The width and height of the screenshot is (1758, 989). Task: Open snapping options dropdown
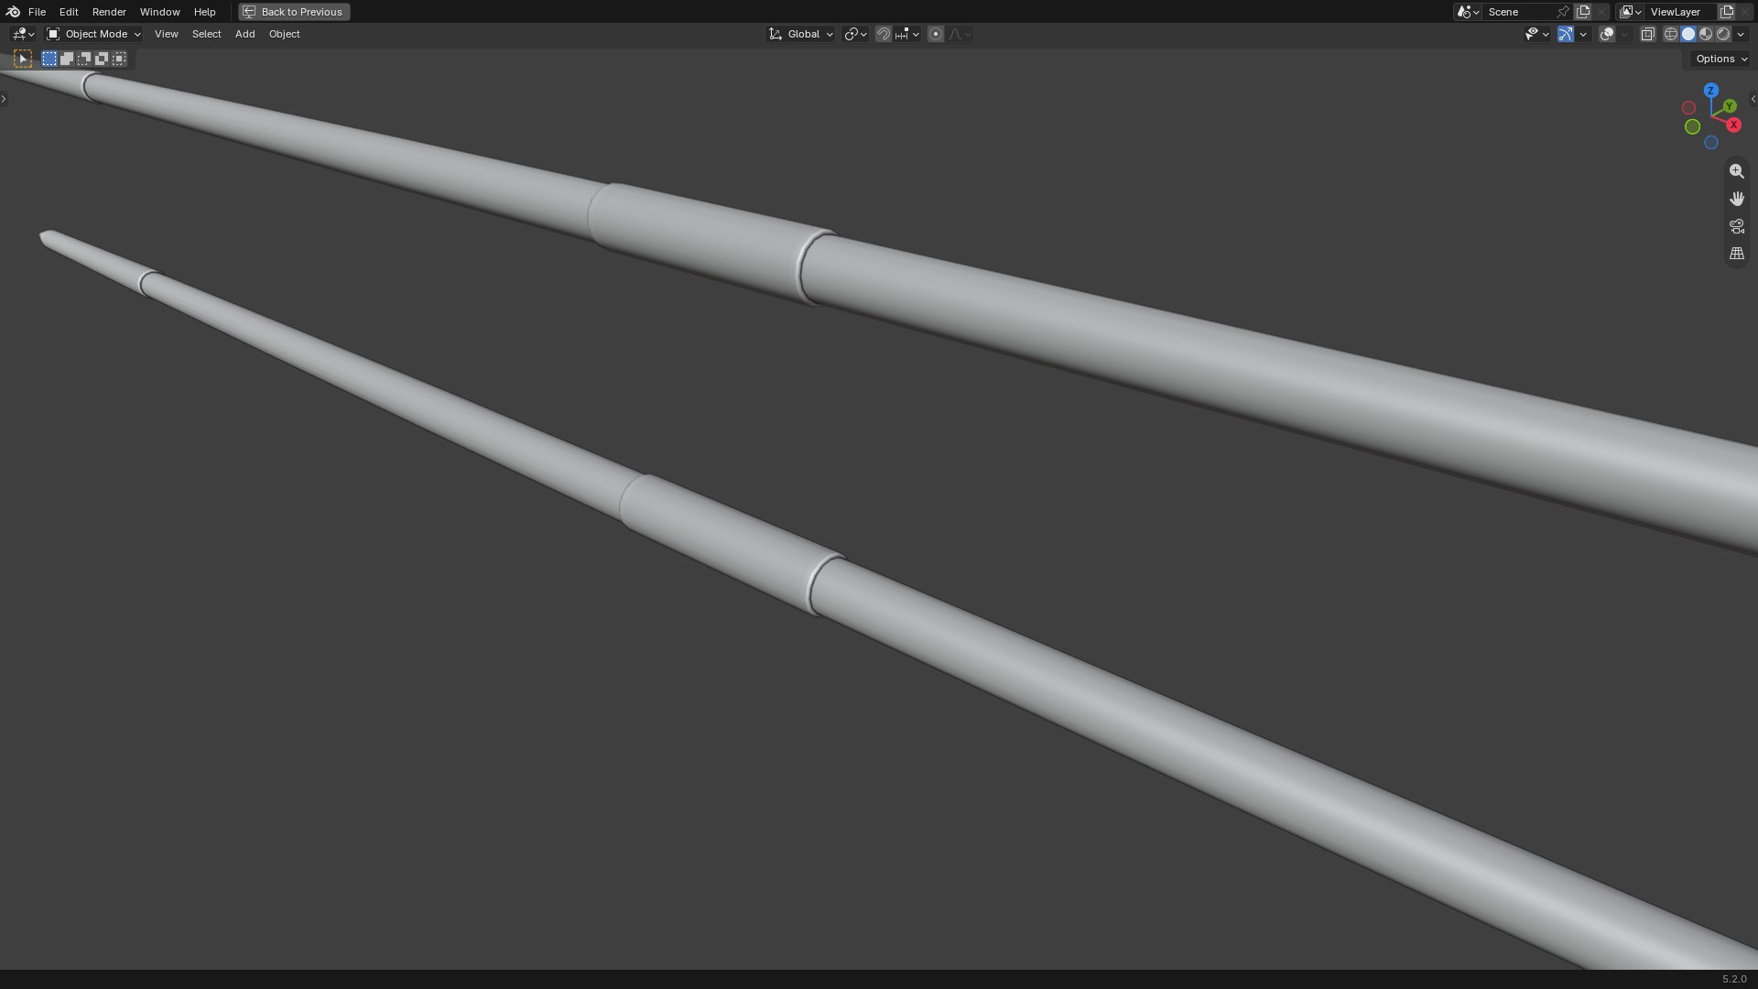[x=907, y=34]
